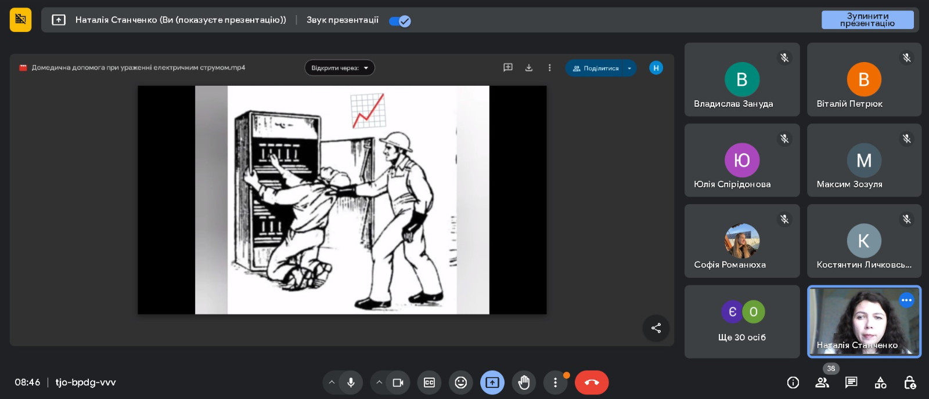Raise hand in the meeting
The image size is (929, 399).
pos(524,383)
